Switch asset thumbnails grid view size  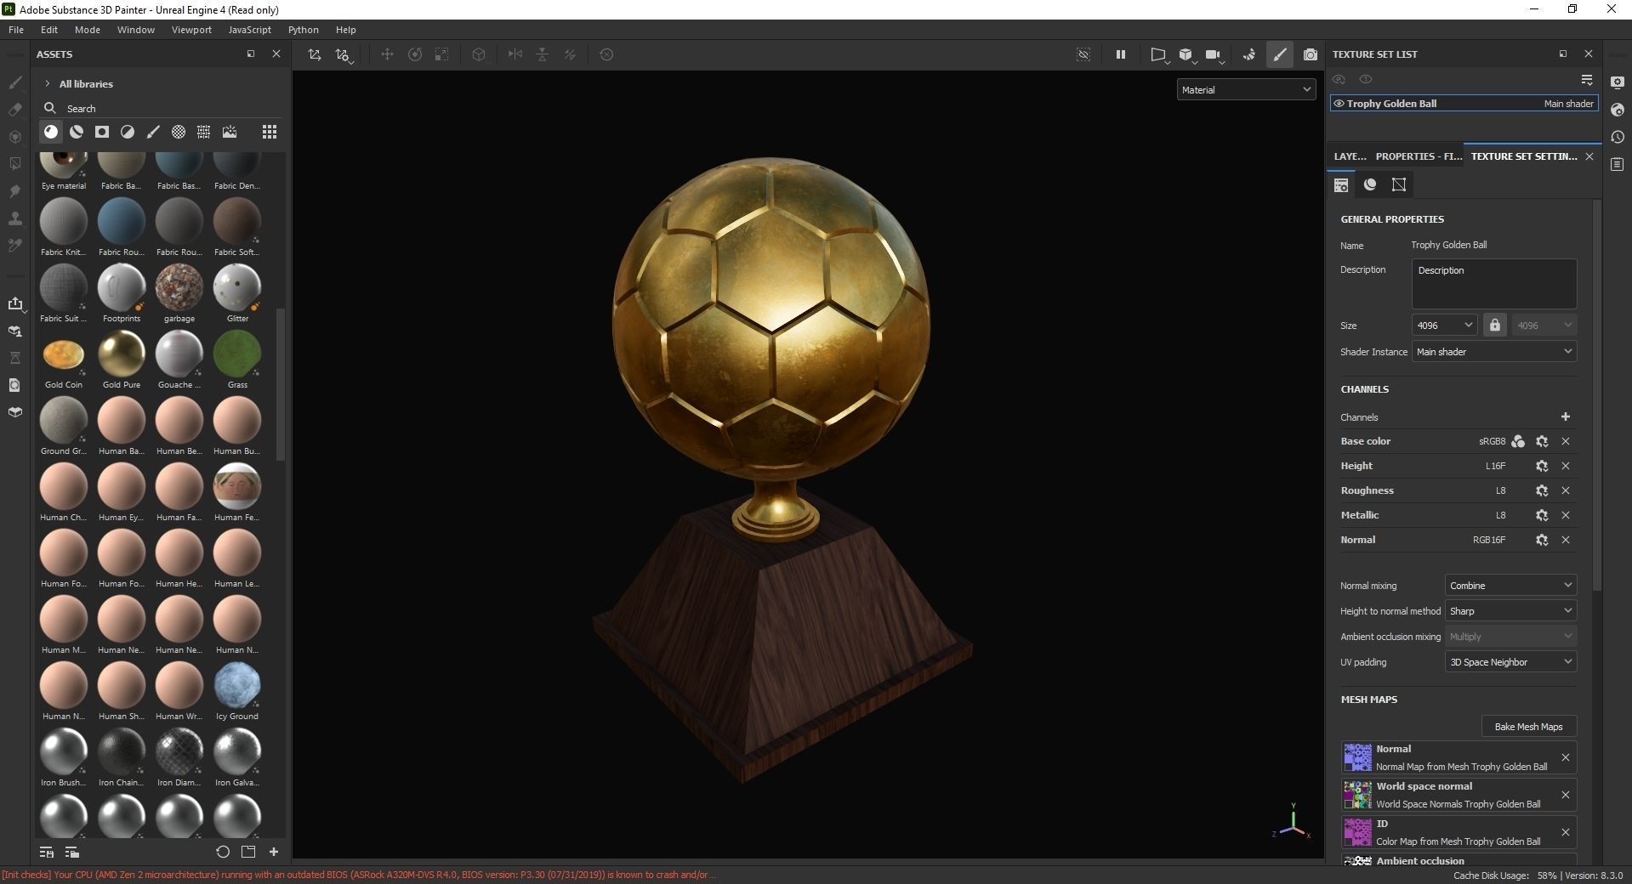[x=270, y=132]
